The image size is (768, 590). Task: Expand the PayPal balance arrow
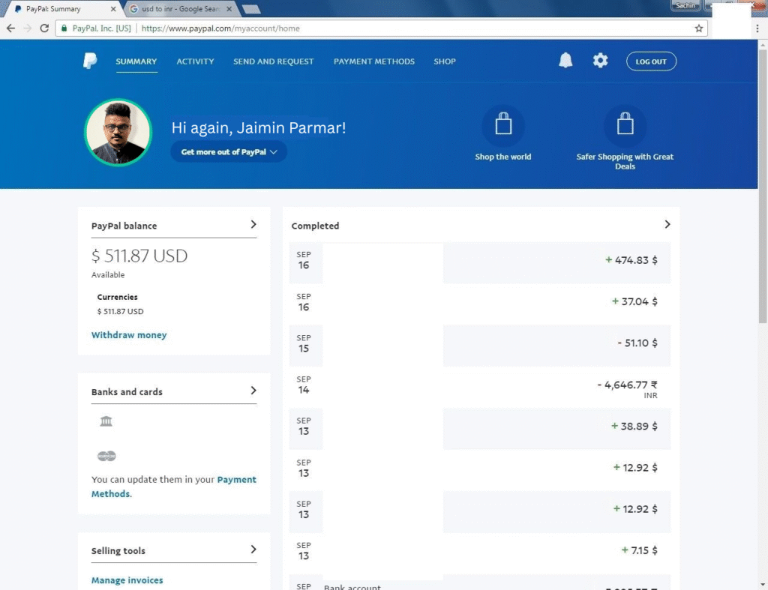pyautogui.click(x=253, y=224)
